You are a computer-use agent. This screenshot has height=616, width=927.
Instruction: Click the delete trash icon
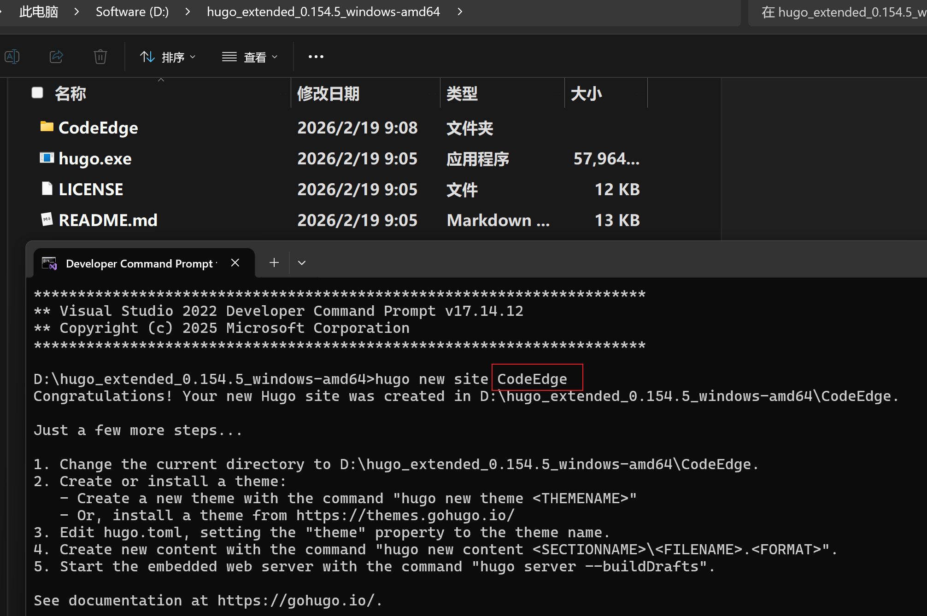(x=100, y=57)
